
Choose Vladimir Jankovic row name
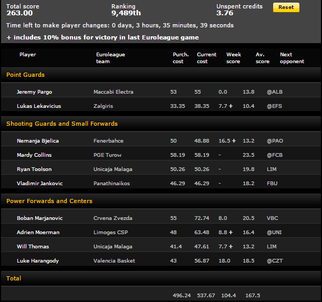39,184
